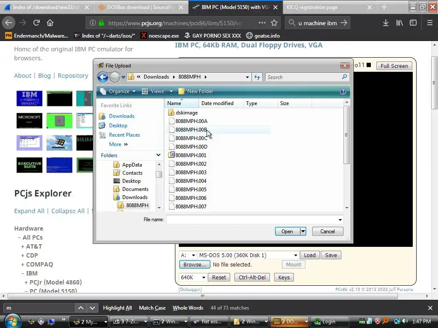The width and height of the screenshot is (438, 328).
Task: Click New Folder in dialog toolbar
Action: pyautogui.click(x=196, y=91)
